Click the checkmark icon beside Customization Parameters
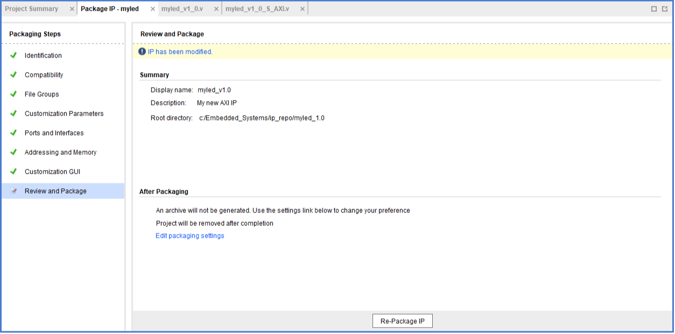Screen dimensions: 675x334 click(x=14, y=113)
